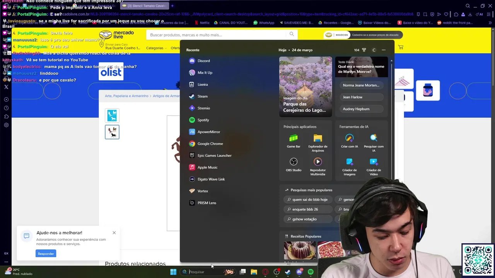Open Lixeira in the recent list

tap(198, 85)
